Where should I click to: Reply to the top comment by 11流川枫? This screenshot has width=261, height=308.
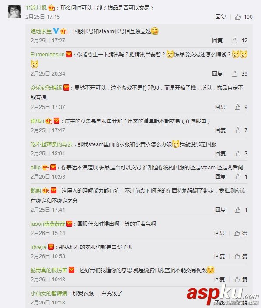tap(221, 17)
